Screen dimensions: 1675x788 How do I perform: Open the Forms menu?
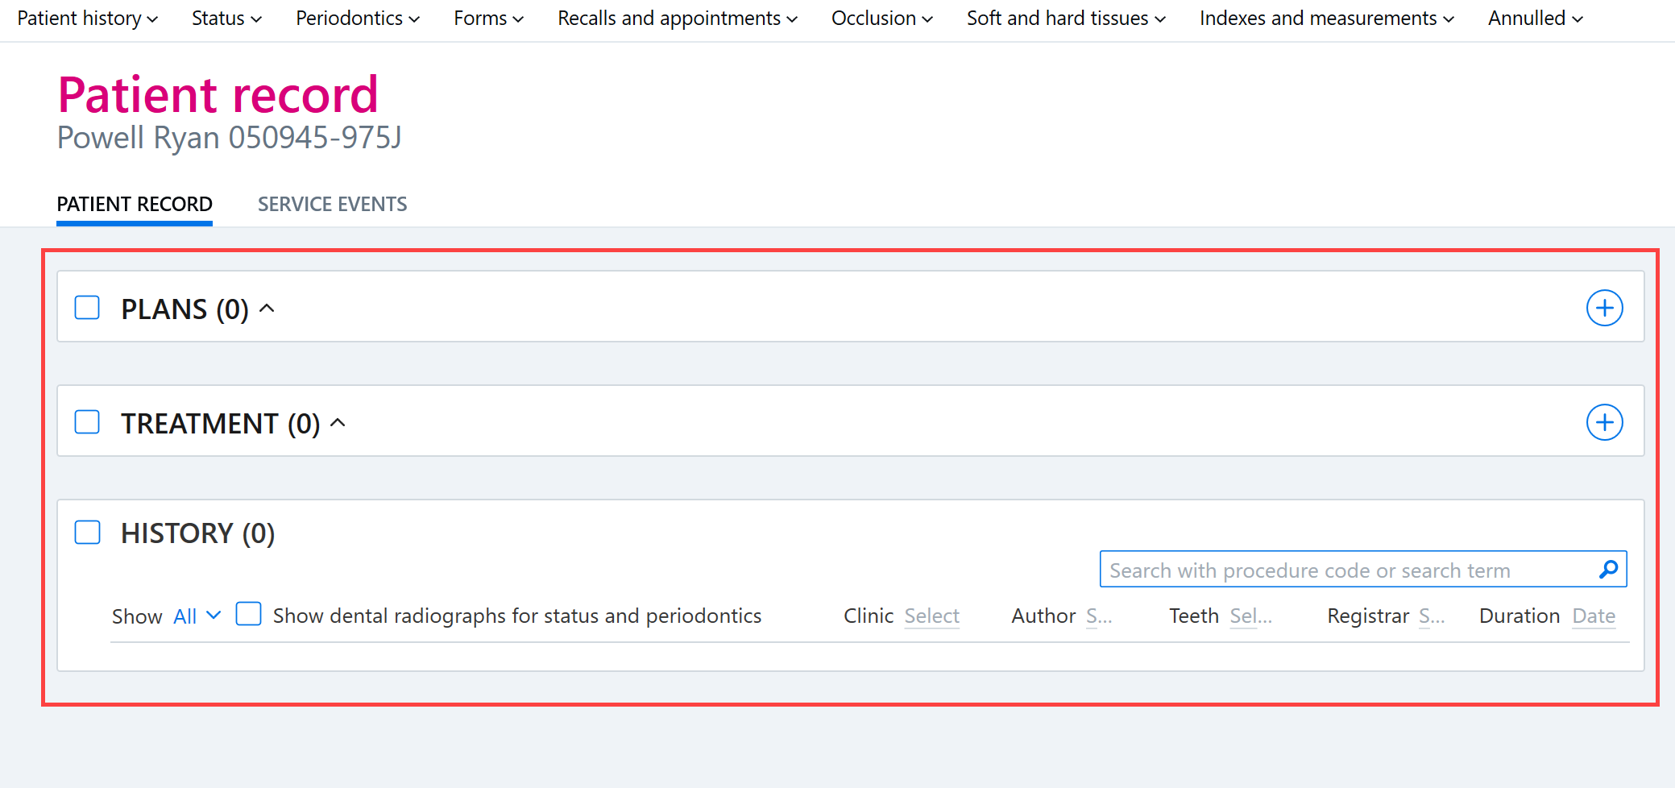click(x=488, y=19)
